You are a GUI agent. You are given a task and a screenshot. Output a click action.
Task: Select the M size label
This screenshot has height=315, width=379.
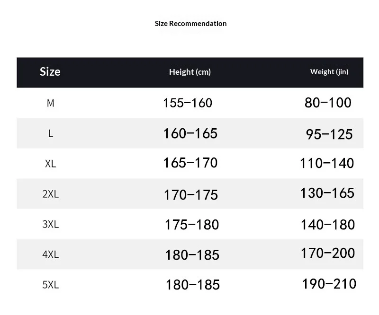[x=50, y=103]
